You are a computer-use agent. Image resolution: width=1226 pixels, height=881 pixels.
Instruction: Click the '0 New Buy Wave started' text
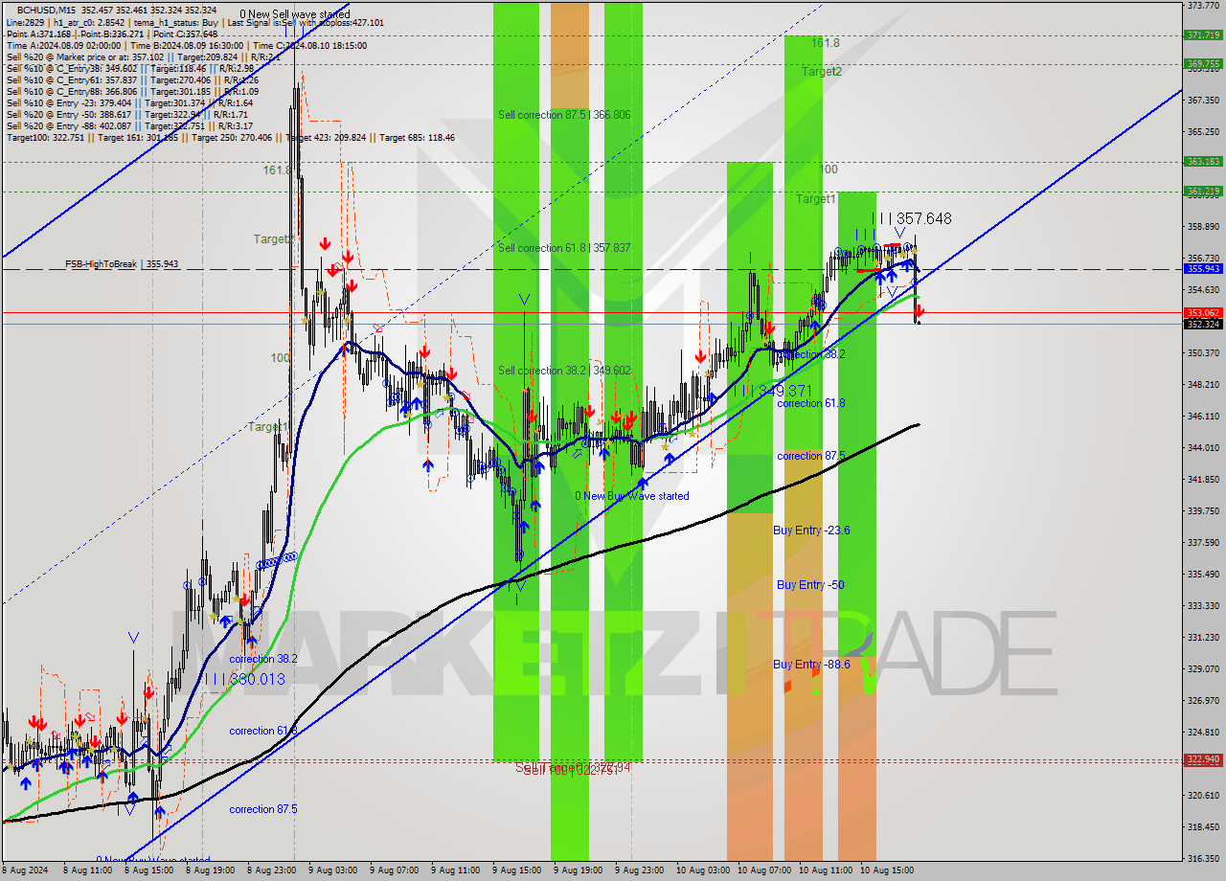(632, 496)
